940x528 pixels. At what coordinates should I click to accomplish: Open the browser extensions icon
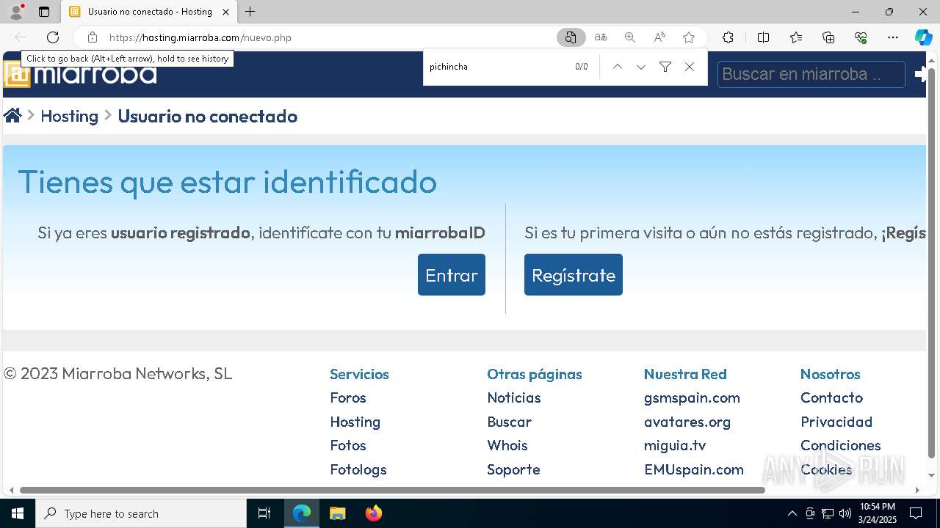(728, 37)
